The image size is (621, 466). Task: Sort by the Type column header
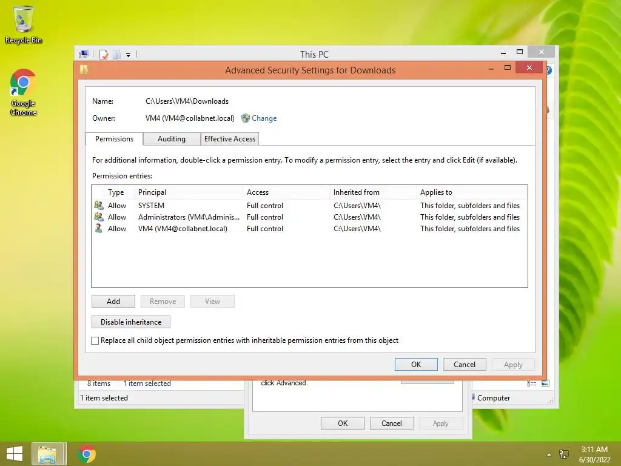pyautogui.click(x=119, y=192)
